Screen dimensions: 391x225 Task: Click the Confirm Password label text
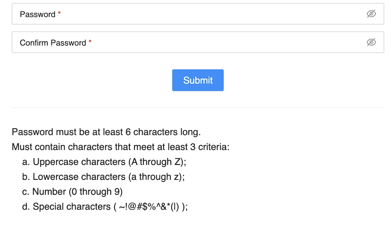tap(53, 43)
